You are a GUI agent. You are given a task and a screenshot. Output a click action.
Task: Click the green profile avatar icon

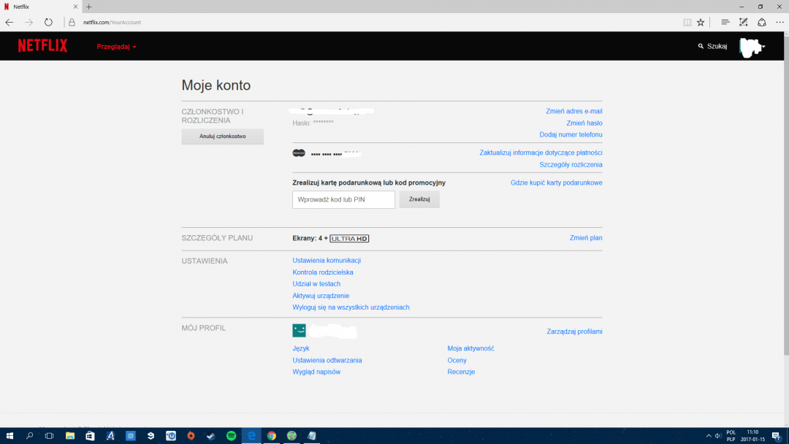[299, 331]
